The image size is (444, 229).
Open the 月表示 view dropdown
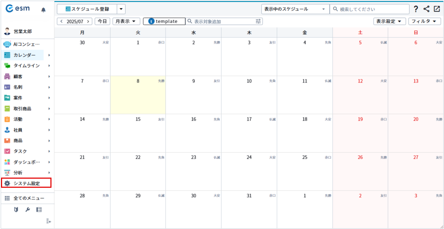point(126,21)
